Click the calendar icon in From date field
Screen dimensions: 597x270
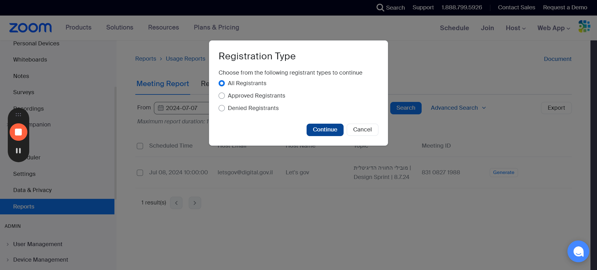pyautogui.click(x=161, y=108)
